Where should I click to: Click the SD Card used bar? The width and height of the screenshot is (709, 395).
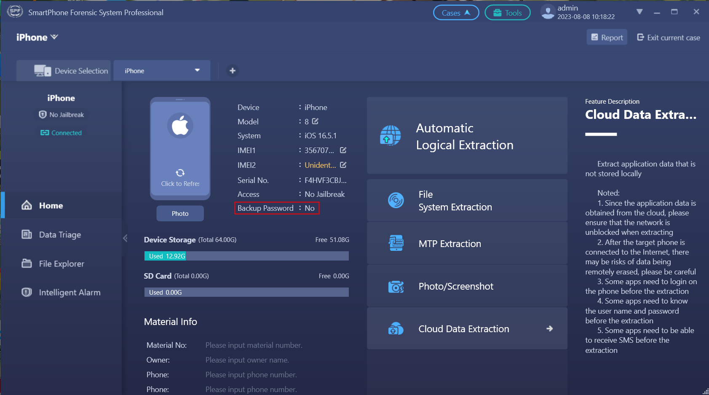point(246,292)
